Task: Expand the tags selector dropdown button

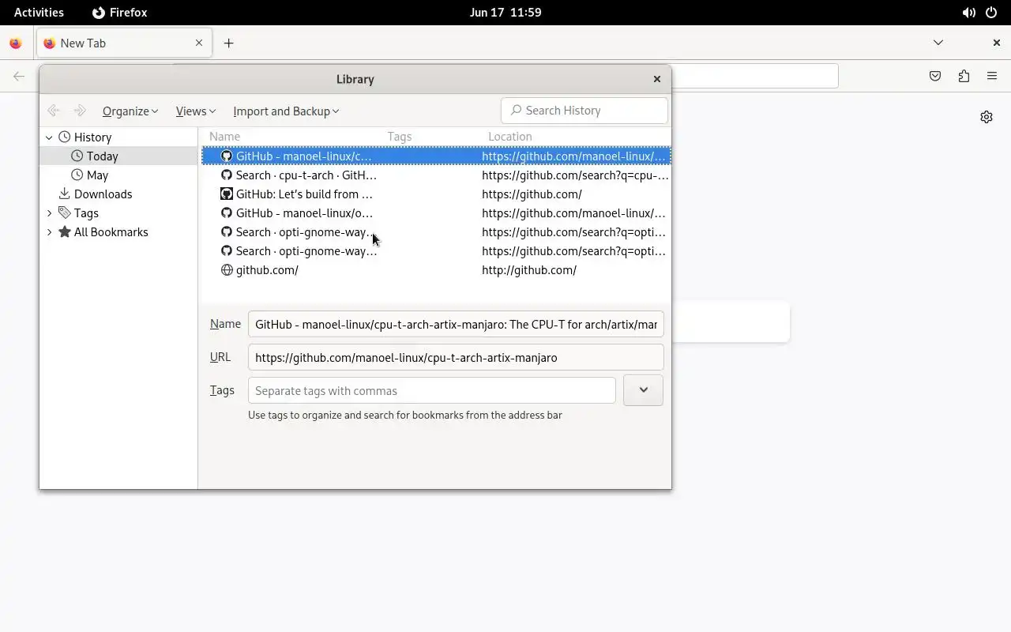Action: [643, 390]
